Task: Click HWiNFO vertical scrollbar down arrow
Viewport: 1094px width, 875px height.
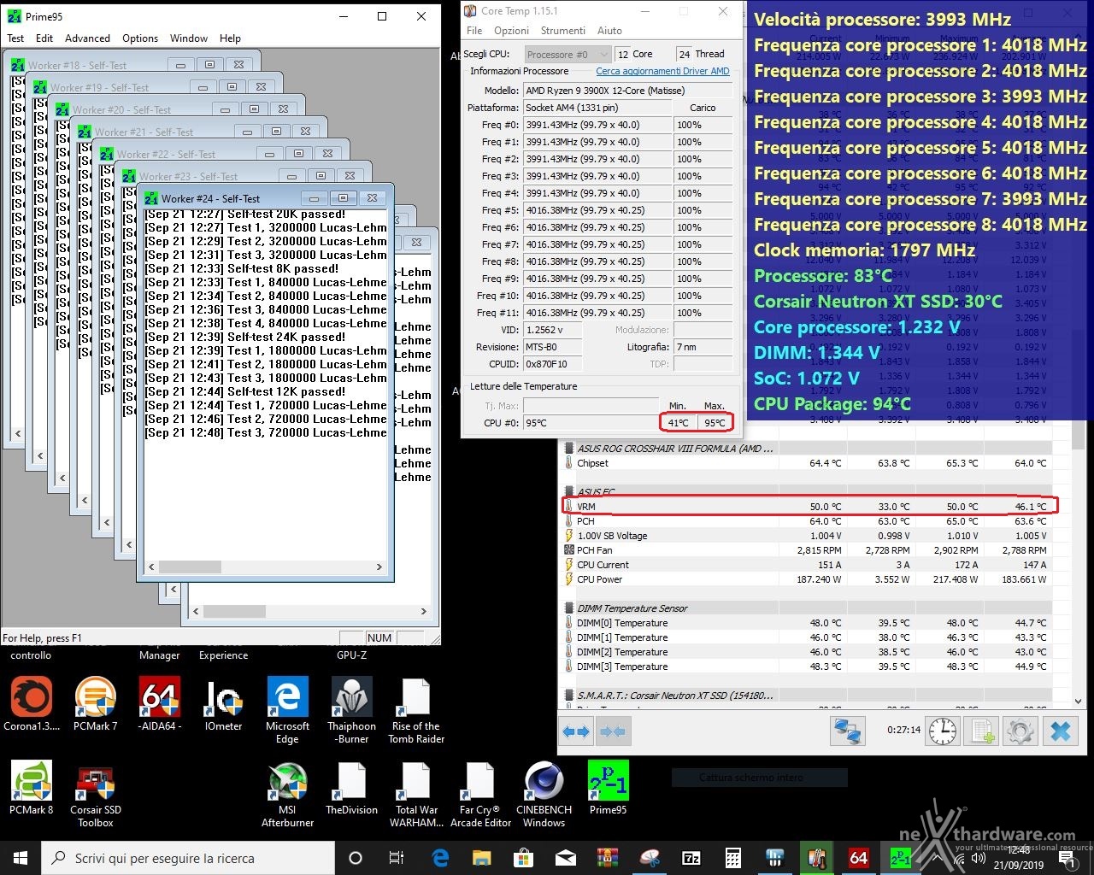Action: (1078, 702)
